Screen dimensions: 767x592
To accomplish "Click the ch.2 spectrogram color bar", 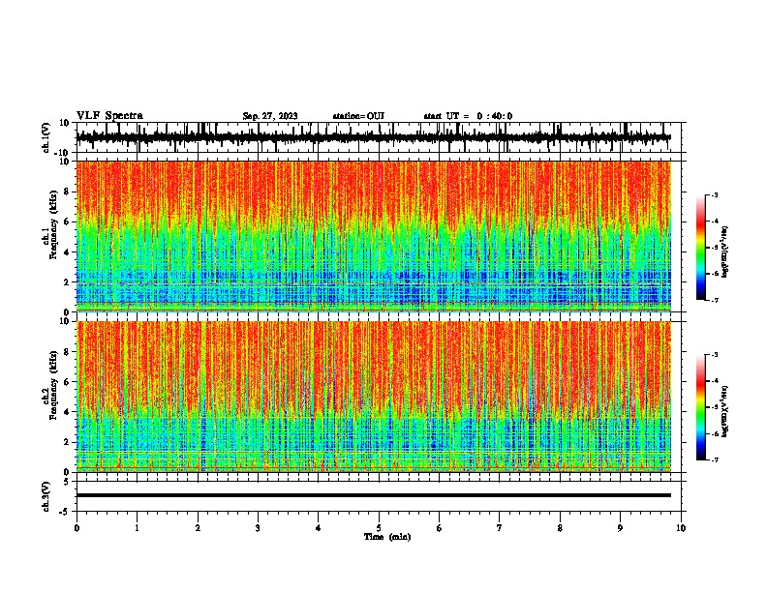I will click(x=701, y=407).
